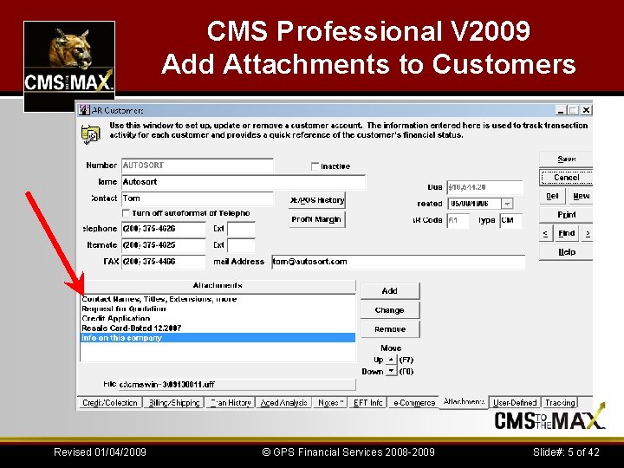
Task: Switch to the Notes tab
Action: [x=330, y=403]
